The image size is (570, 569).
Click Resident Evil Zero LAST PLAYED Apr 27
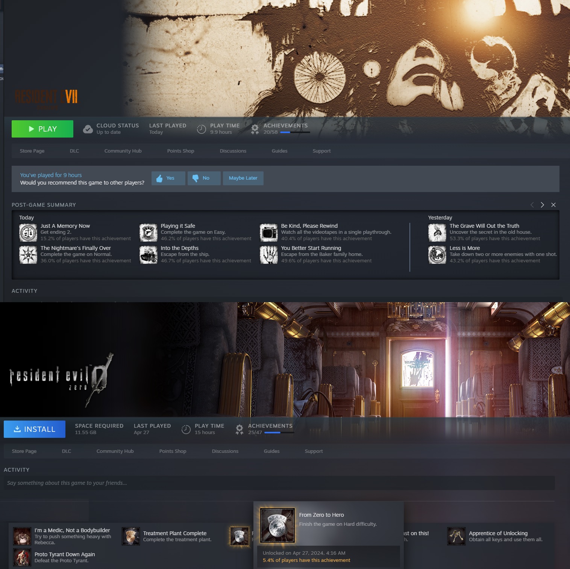pos(152,429)
